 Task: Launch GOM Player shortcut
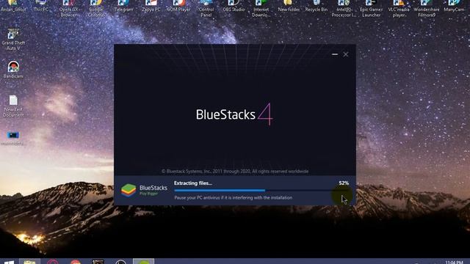click(178, 6)
